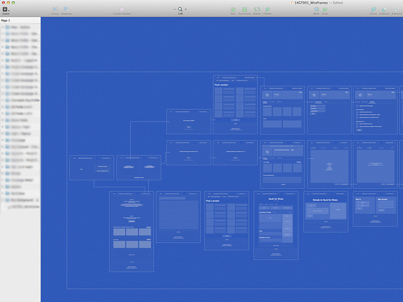Click the 14GT001_Wireframes document title
The image size is (403, 302).
coord(311,3)
